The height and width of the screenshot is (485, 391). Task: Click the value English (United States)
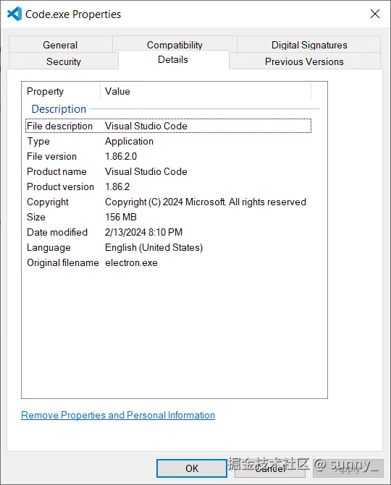[x=154, y=247]
